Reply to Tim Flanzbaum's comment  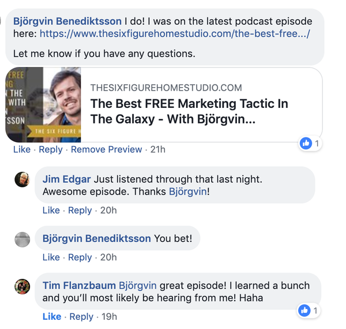coord(81,316)
